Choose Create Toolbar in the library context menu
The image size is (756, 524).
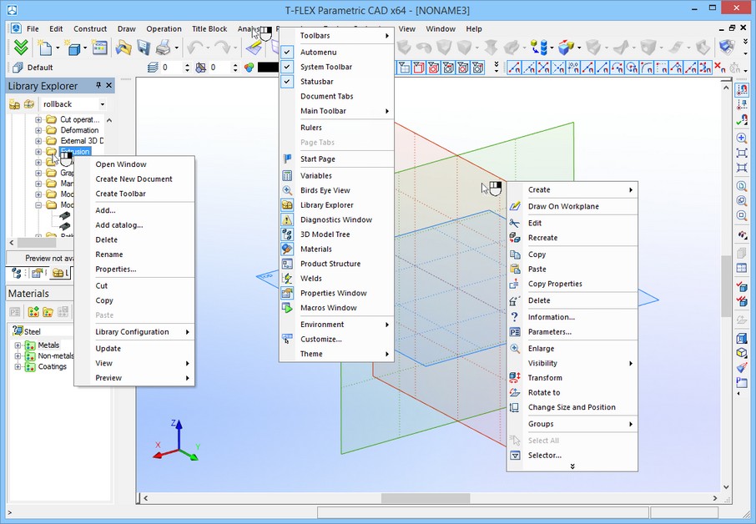coord(134,194)
